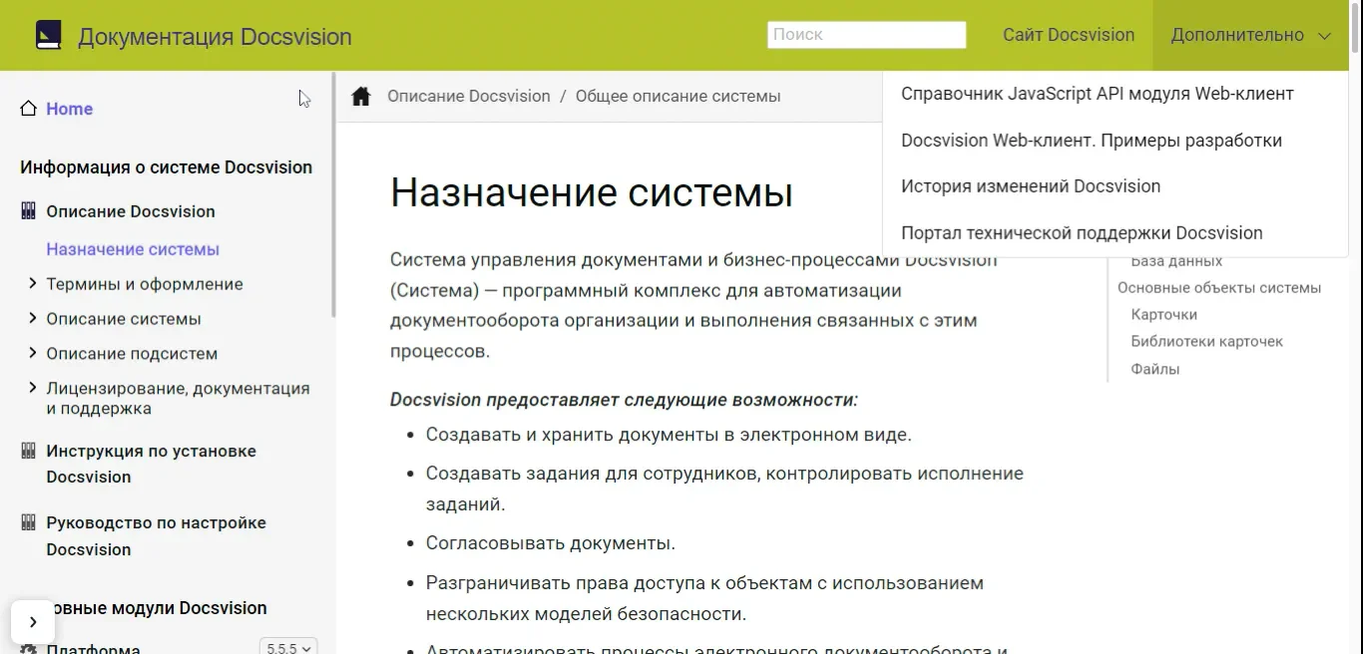Click the Docsvision book logo icon
The width and height of the screenshot is (1363, 654).
click(x=48, y=36)
